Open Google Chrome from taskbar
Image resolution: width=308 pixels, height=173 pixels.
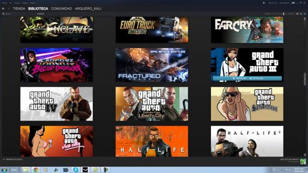tap(36, 170)
